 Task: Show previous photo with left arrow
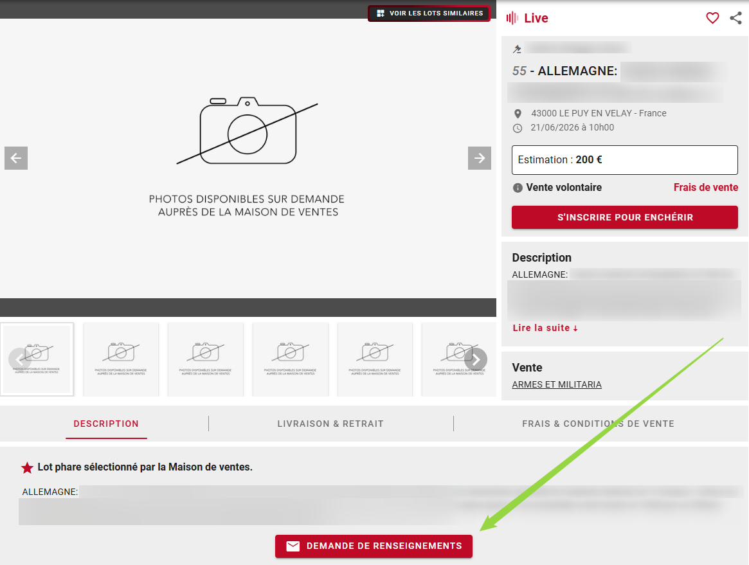click(16, 158)
